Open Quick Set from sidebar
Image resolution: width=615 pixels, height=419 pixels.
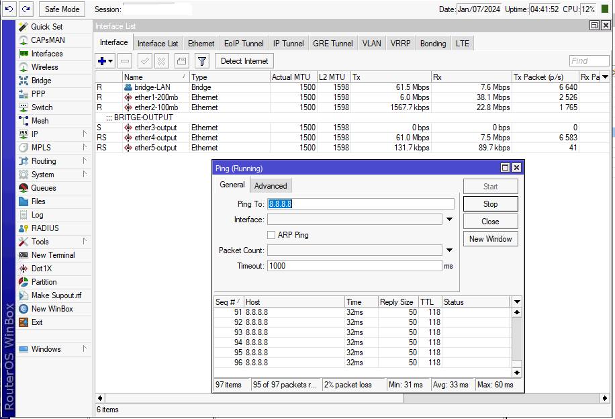click(x=46, y=27)
